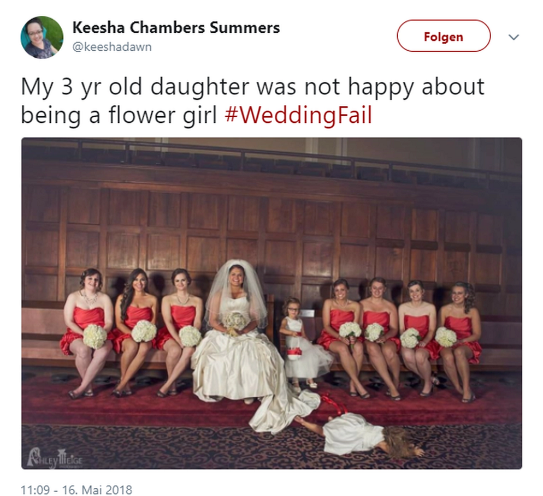Click the tweet text about flower girl

[x=252, y=100]
